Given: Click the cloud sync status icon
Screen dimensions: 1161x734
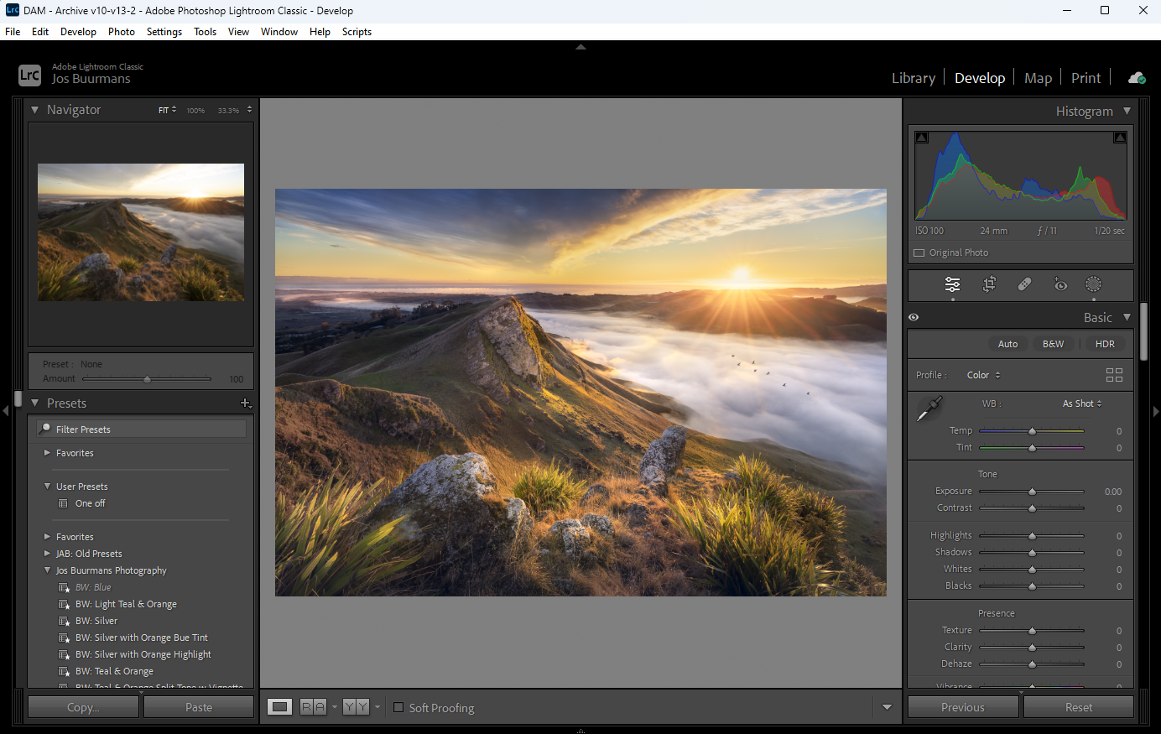Looking at the screenshot, I should [1137, 77].
